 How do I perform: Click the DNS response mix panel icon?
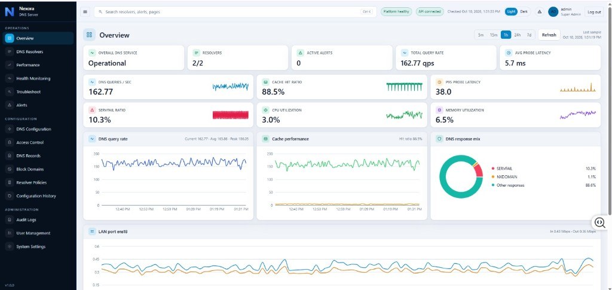[x=439, y=139]
